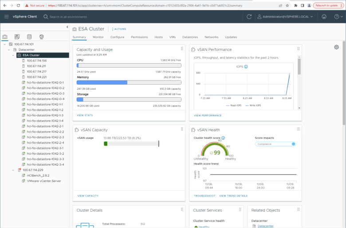Click the main page vertical scrollbar
Screen dimensions: 346x228
(x=344, y=83)
